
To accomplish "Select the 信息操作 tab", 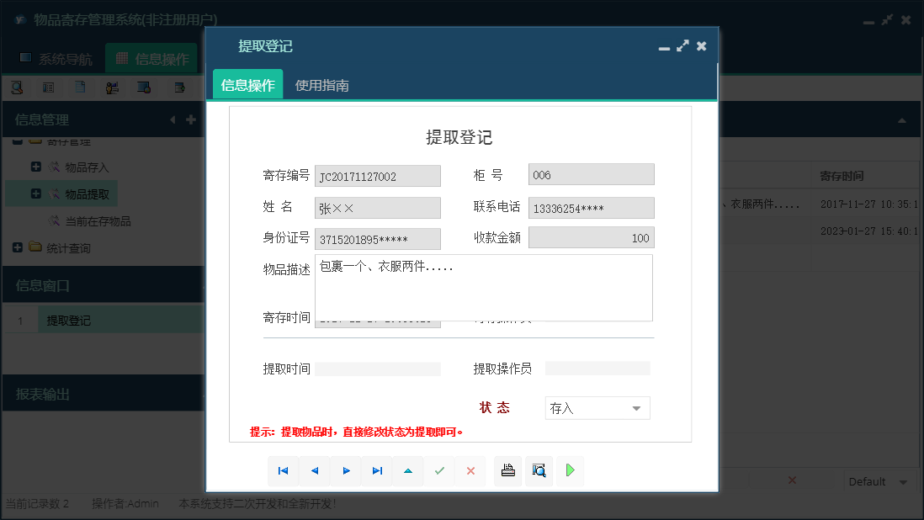I will (x=247, y=85).
